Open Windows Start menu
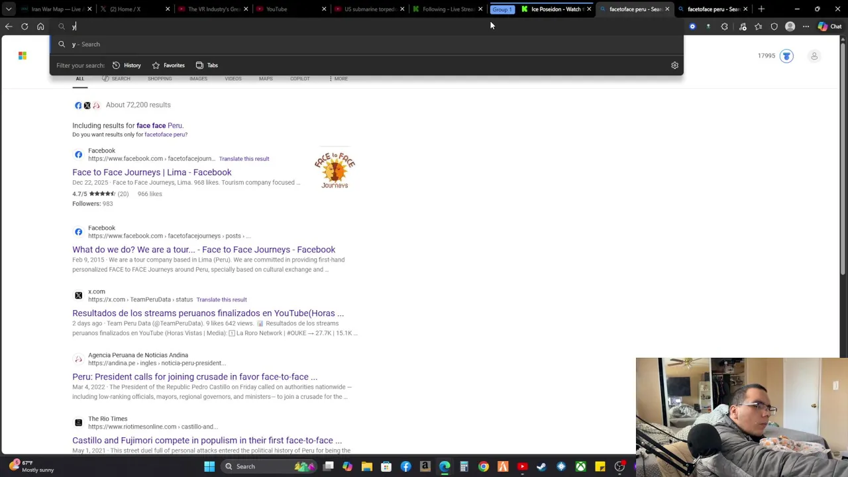The height and width of the screenshot is (477, 848). click(209, 466)
